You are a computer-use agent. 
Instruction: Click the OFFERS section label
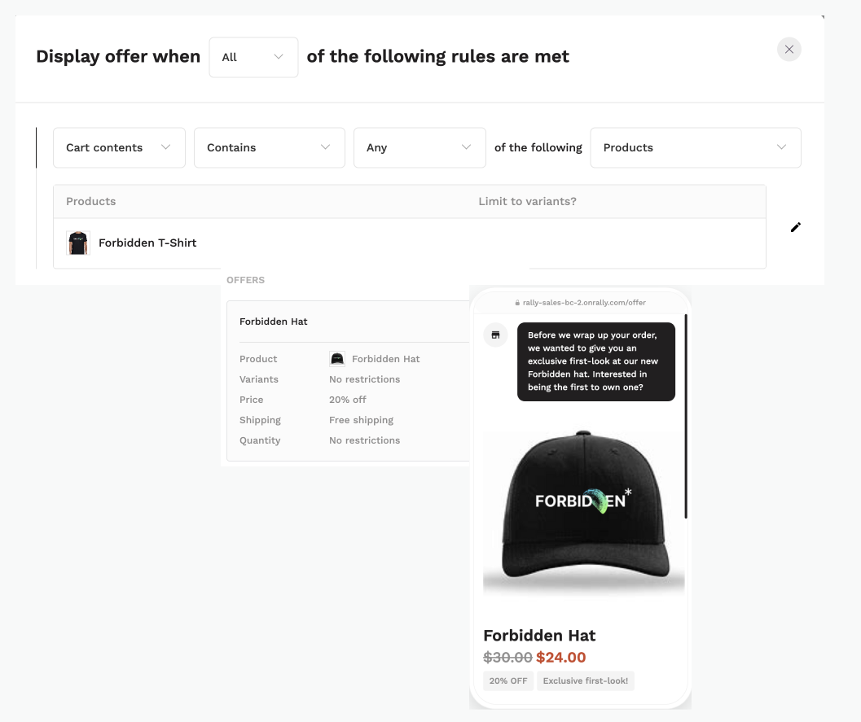pyautogui.click(x=245, y=280)
